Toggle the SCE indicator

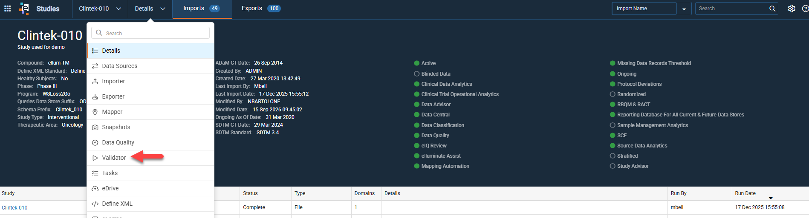pos(613,136)
